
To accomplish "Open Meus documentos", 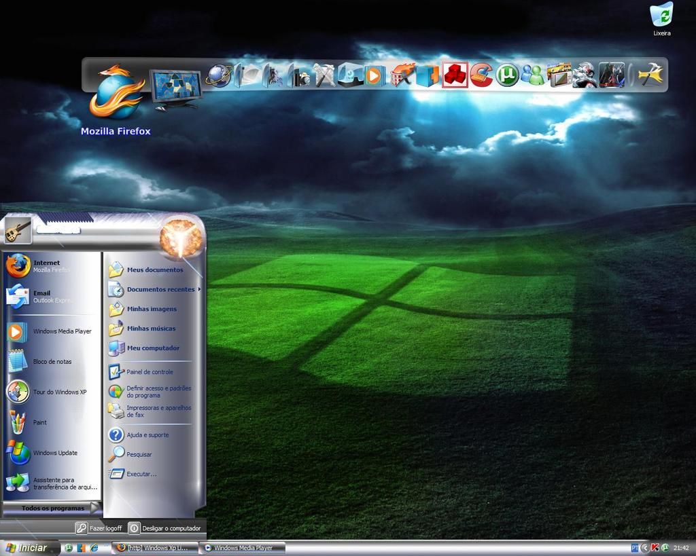I will point(154,270).
